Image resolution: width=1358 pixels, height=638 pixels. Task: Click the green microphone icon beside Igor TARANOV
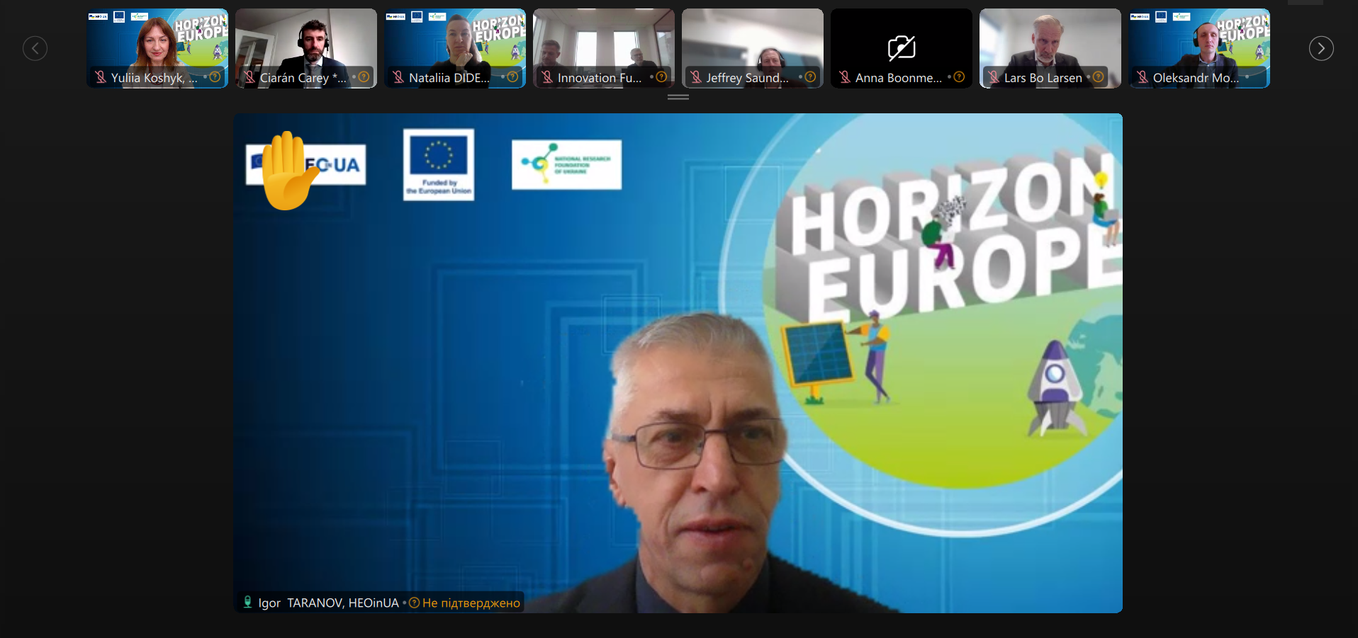(x=247, y=603)
